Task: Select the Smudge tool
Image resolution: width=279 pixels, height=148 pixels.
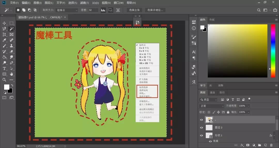Action: 11,57
